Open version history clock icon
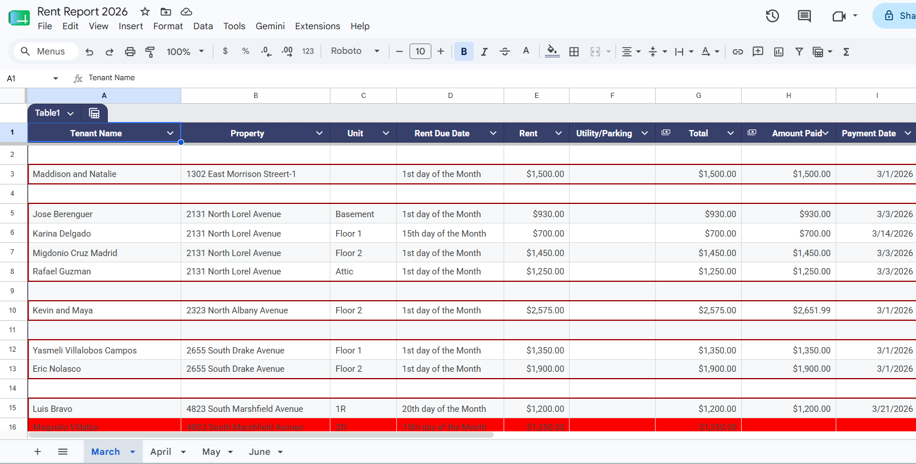The image size is (916, 464). coord(773,16)
